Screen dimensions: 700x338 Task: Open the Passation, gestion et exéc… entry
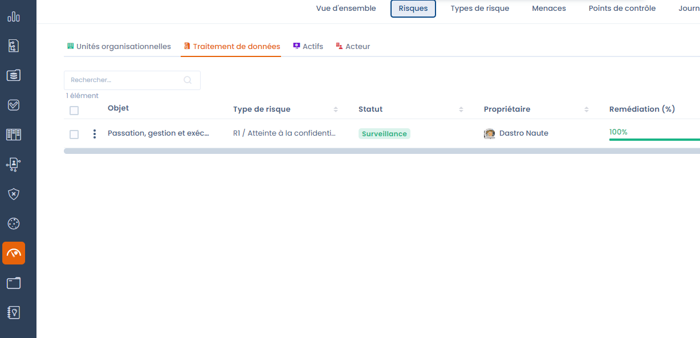pyautogui.click(x=158, y=133)
